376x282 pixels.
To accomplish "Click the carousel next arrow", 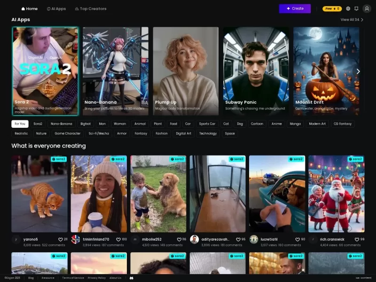I will coord(358,71).
